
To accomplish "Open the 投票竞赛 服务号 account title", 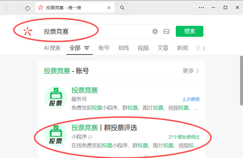I will (85, 90).
